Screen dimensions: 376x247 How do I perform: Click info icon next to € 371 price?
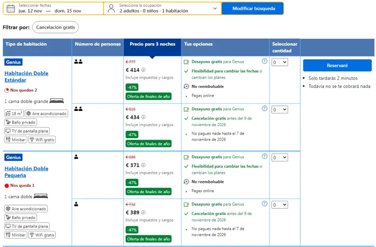143,165
